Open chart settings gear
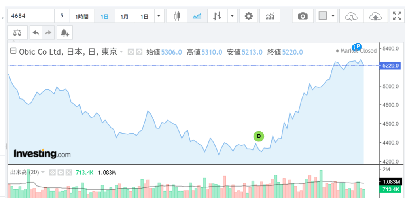Screen dimensions: 405x198 (248, 16)
